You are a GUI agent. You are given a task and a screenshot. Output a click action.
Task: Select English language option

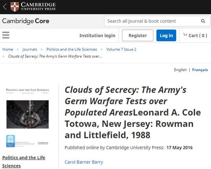(180, 70)
